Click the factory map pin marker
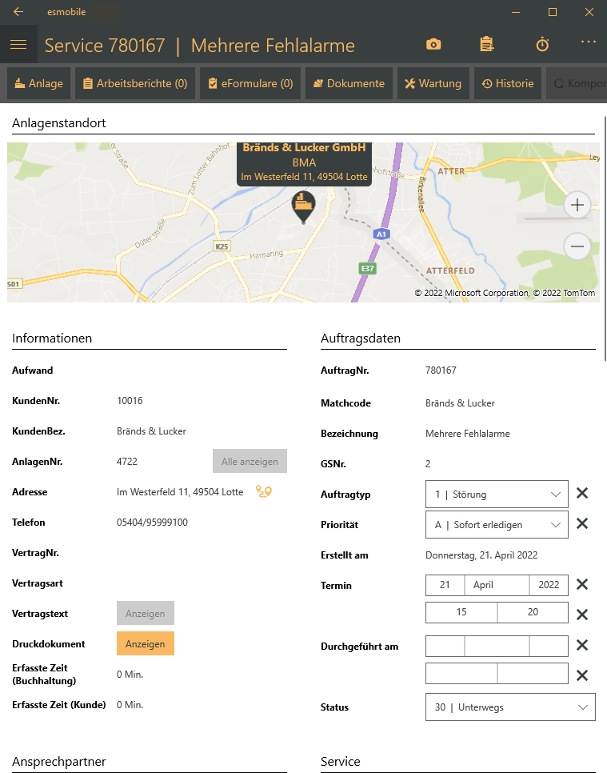Screen dimensions: 607x773 click(x=304, y=207)
